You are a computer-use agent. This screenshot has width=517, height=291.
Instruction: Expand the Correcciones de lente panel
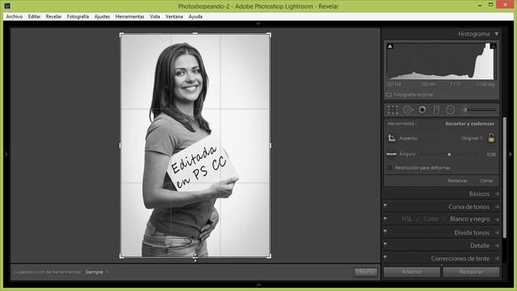pyautogui.click(x=497, y=259)
